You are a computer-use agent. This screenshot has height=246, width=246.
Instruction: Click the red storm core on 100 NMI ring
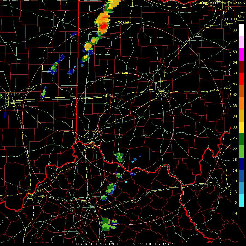point(104,26)
